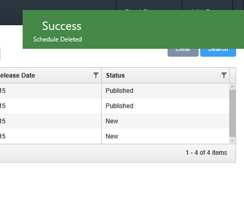Select second row with Published status

point(115,106)
